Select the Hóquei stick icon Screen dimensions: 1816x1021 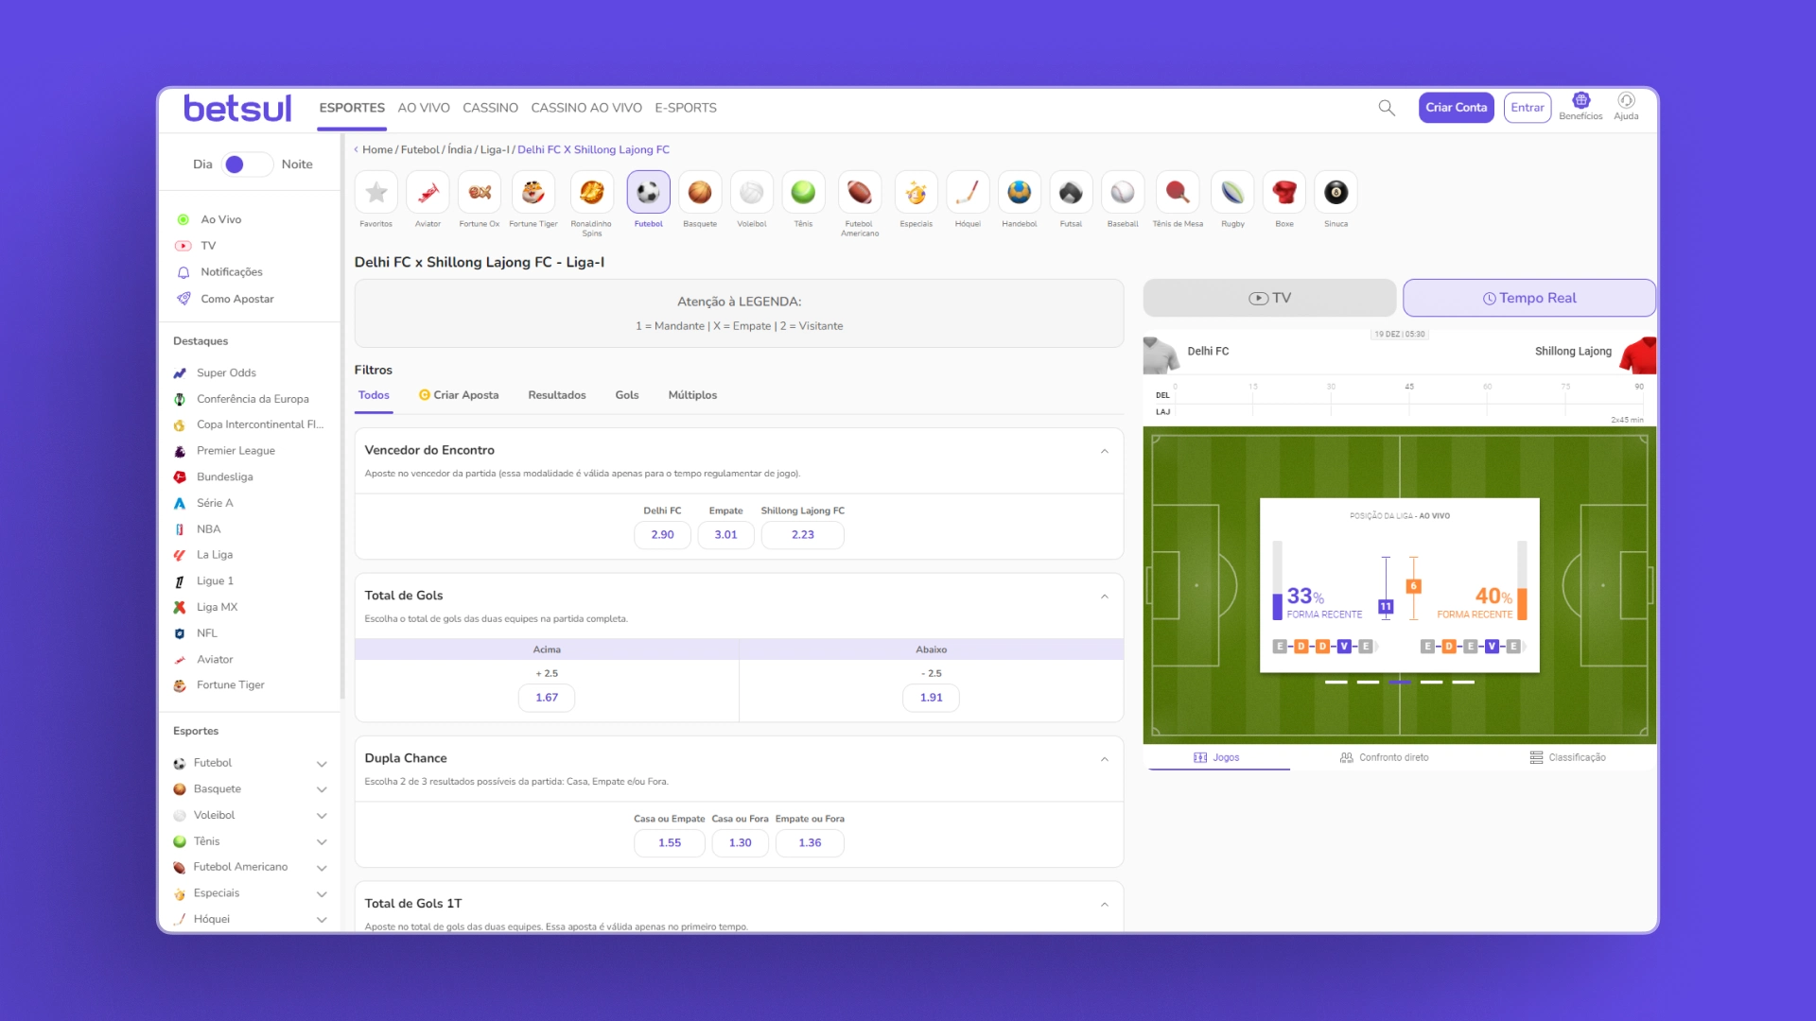968,193
